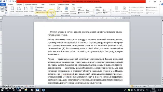Open the Поля (Margins) menu
Image resolution: width=163 pixels, height=92 pixels.
click(12, 10)
